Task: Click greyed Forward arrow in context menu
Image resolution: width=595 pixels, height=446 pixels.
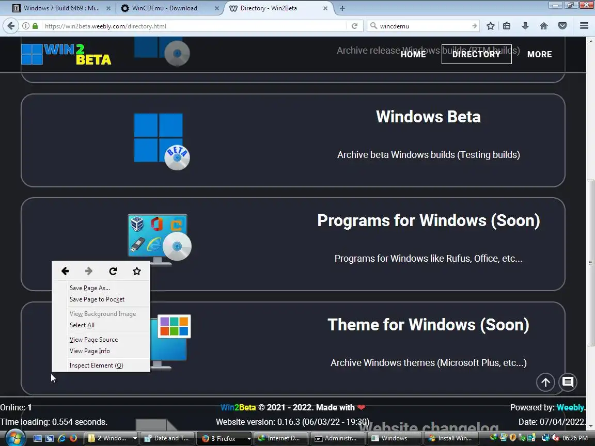Action: coord(89,271)
